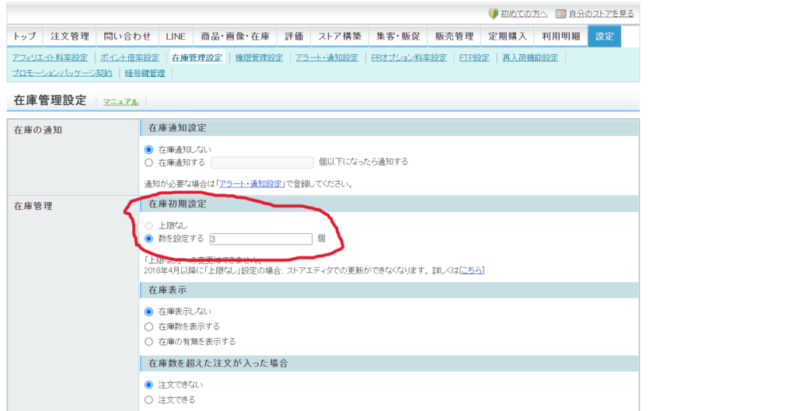This screenshot has width=796, height=411.
Task: Click the initial stock quantity field showing 3
Action: coord(260,239)
